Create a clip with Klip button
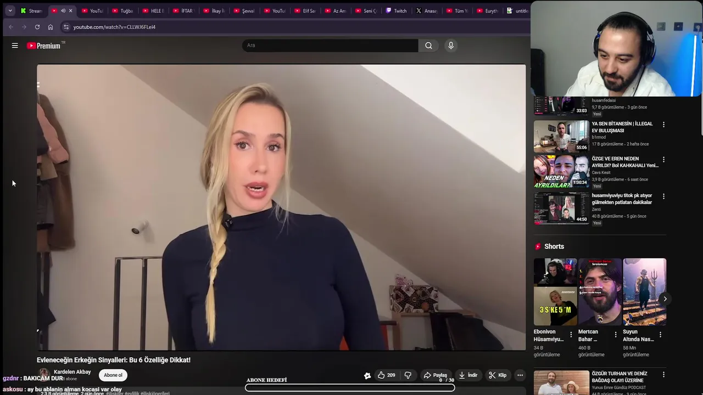Viewport: 703px width, 395px height. [498, 375]
